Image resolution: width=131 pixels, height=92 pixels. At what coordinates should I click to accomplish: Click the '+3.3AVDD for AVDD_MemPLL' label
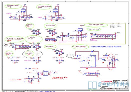[x=9, y=53]
